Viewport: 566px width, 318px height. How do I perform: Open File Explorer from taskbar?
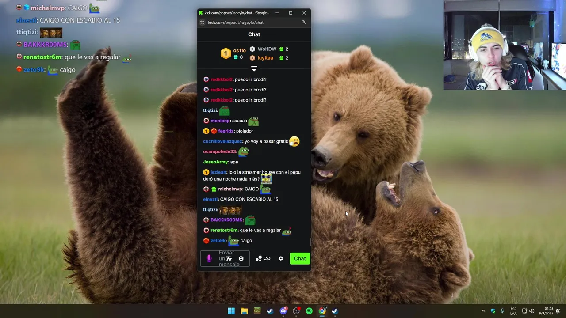point(244,311)
